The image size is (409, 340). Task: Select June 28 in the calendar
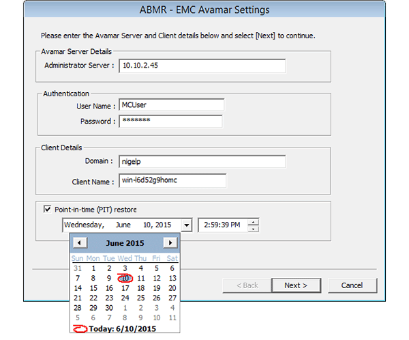78,308
